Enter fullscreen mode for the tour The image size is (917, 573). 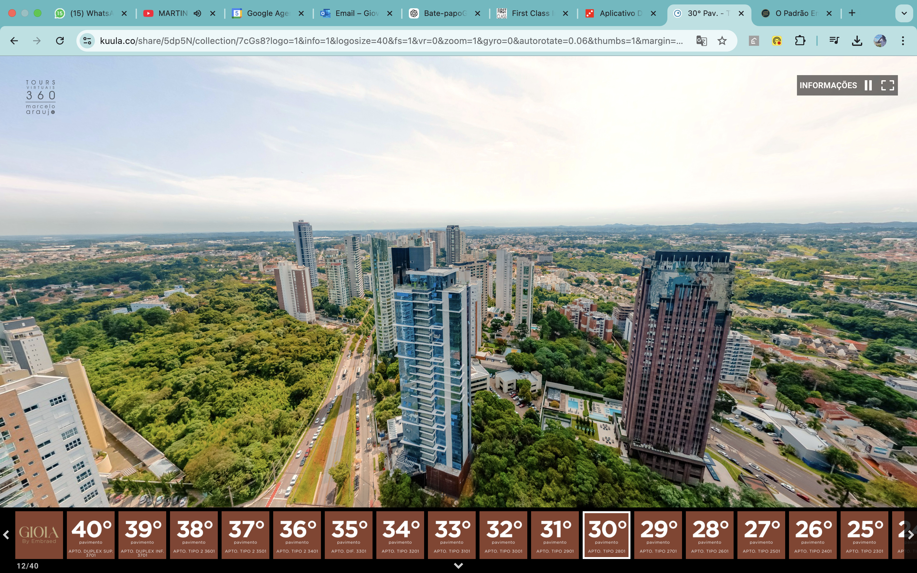[x=887, y=85]
